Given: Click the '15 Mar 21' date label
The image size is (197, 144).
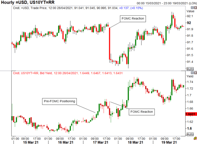Looking at the screenshot, I should click(31, 142).
